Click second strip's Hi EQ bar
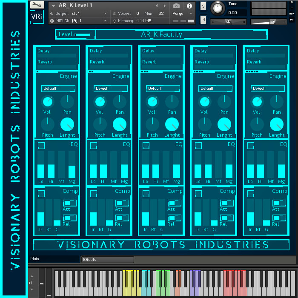Image resolution: width=298 pixels, height=298 pixels. [x=103, y=165]
